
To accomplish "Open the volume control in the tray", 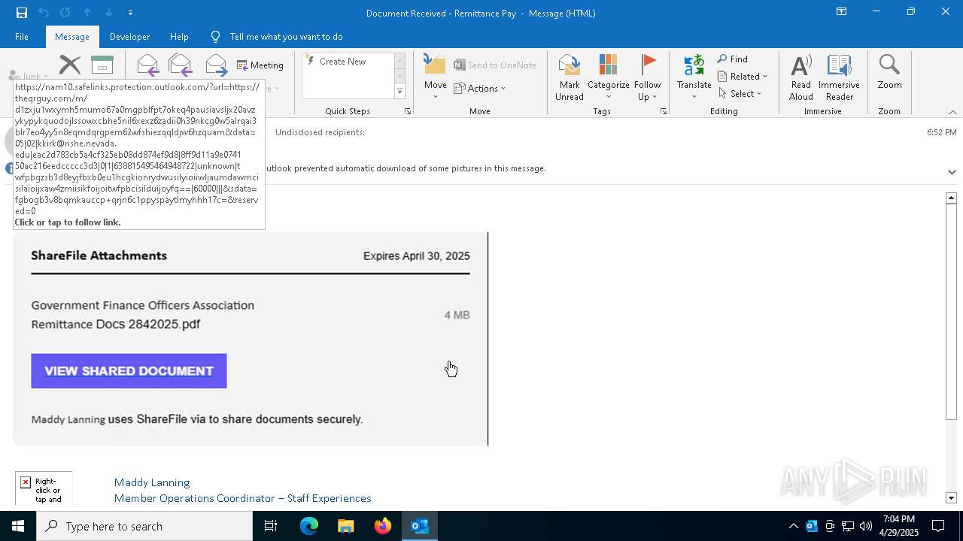I will [x=866, y=526].
